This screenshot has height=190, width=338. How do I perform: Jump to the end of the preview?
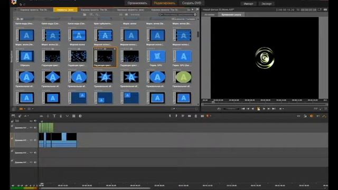274,109
